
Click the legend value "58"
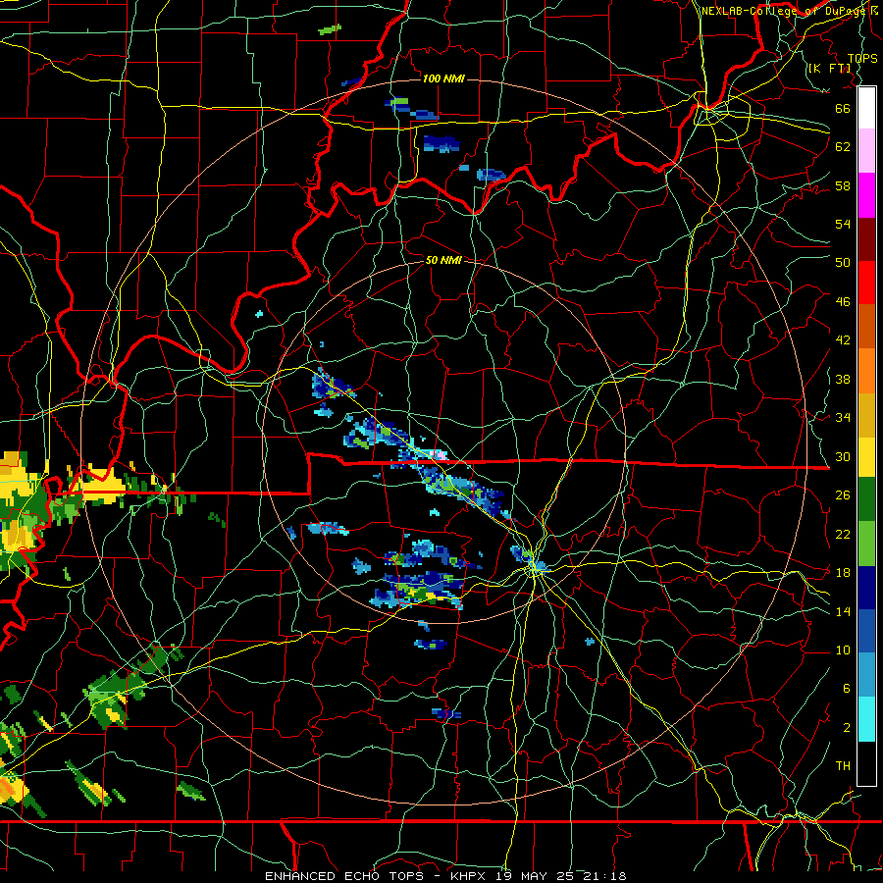[843, 185]
